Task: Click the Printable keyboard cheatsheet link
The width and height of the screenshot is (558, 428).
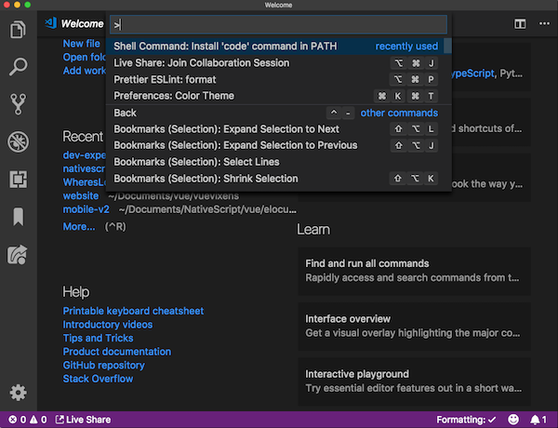Action: [x=133, y=311]
